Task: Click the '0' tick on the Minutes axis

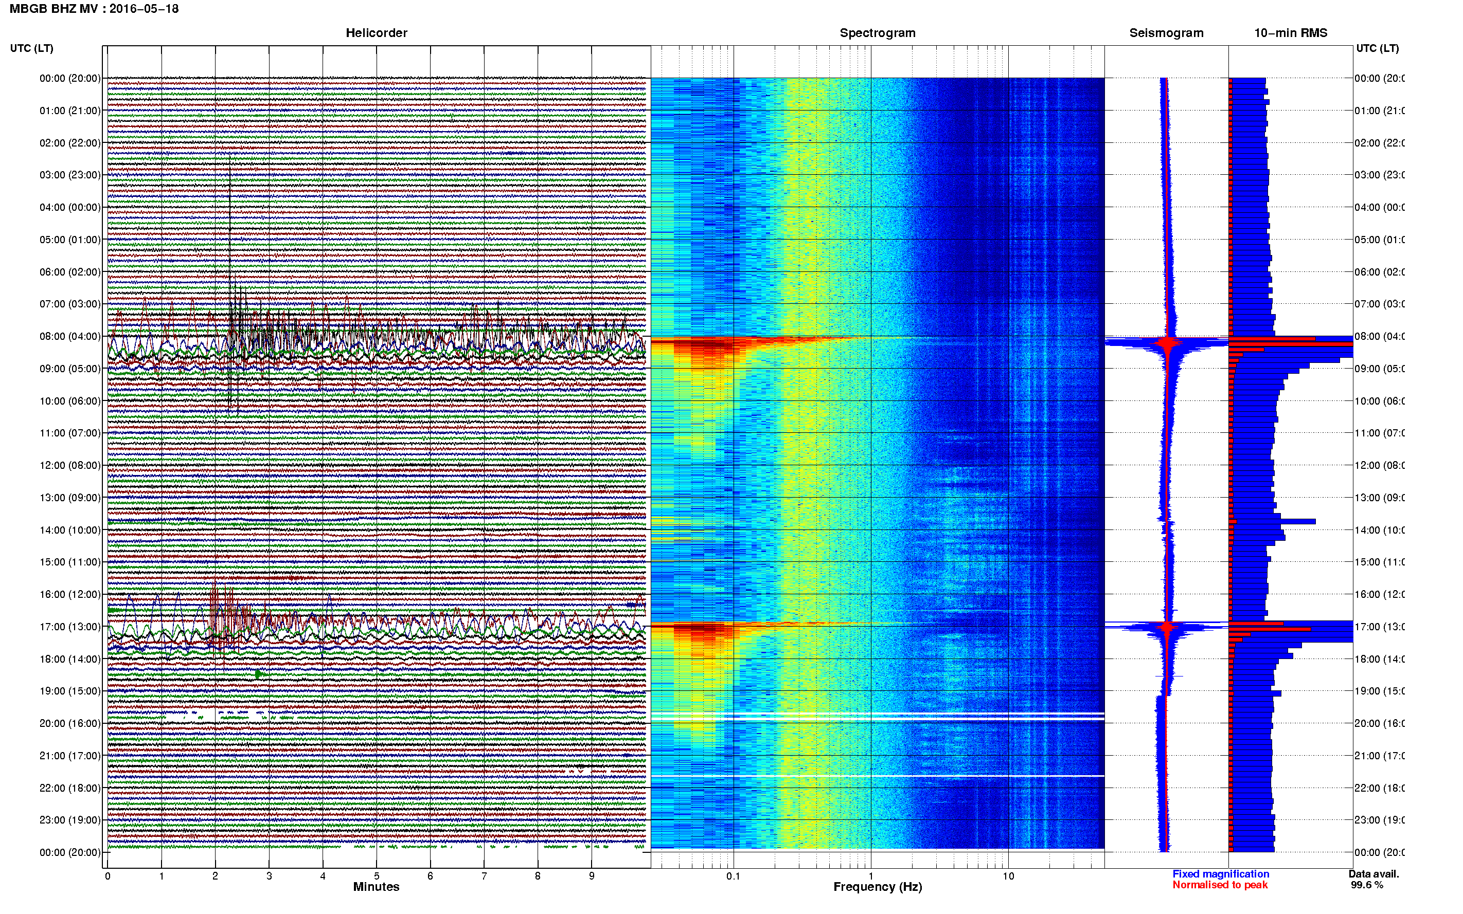Action: pos(108,876)
